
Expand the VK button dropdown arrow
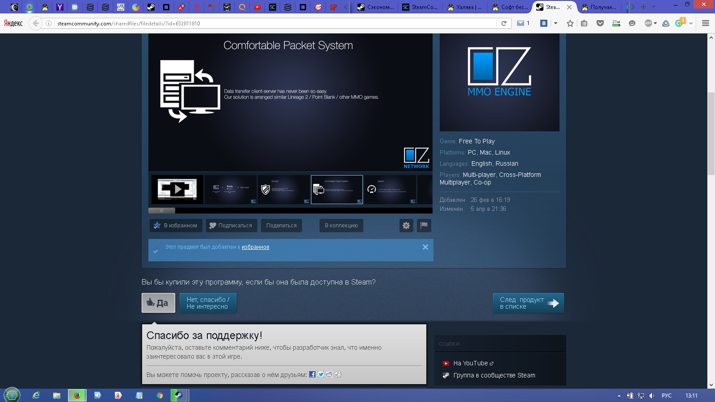click(555, 23)
